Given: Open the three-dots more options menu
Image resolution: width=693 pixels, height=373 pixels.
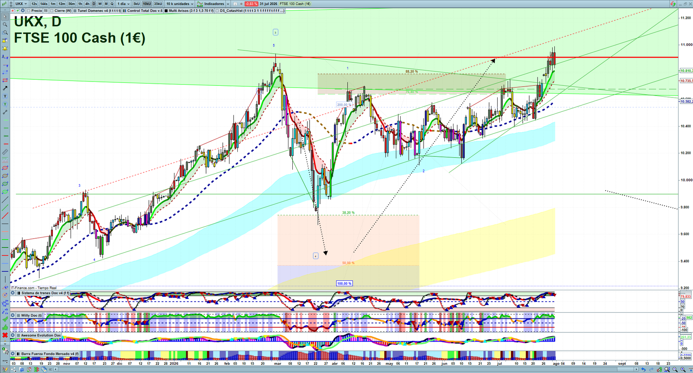Looking at the screenshot, I should tap(5, 361).
